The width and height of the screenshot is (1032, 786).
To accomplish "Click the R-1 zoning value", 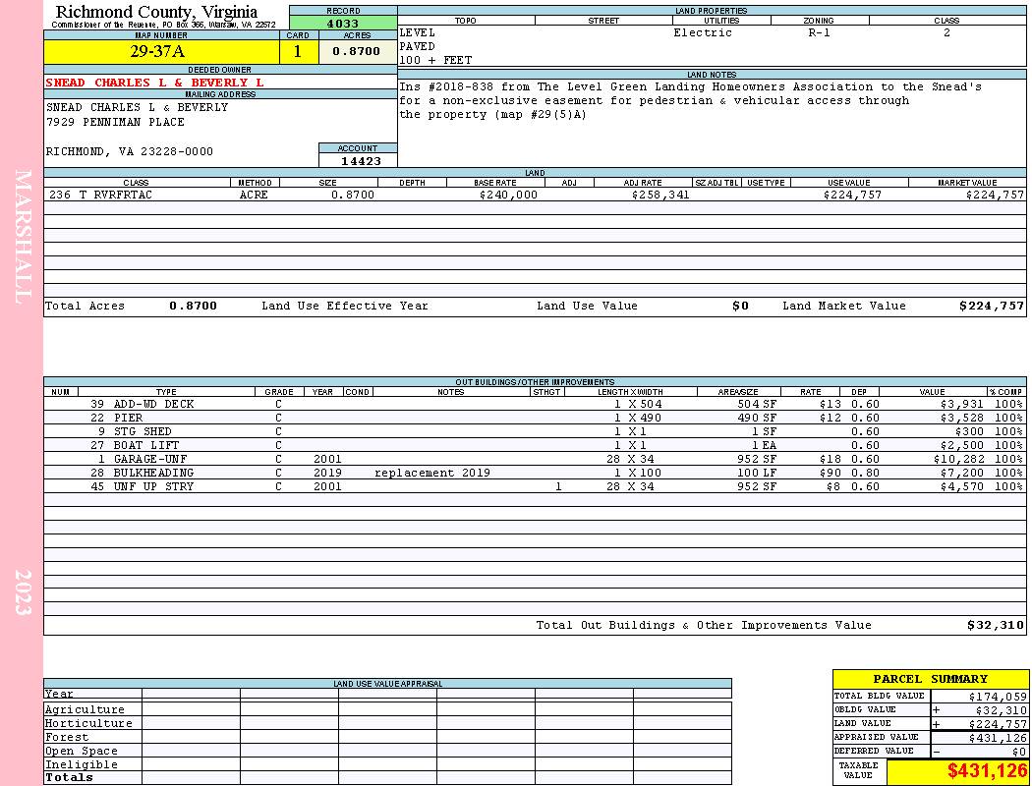I will (820, 32).
